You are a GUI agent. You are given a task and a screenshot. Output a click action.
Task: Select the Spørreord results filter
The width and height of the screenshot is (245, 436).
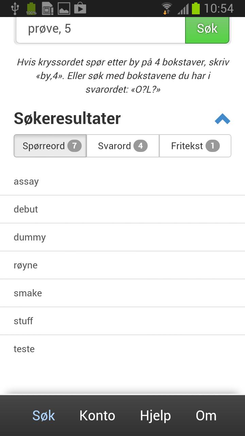pyautogui.click(x=50, y=146)
